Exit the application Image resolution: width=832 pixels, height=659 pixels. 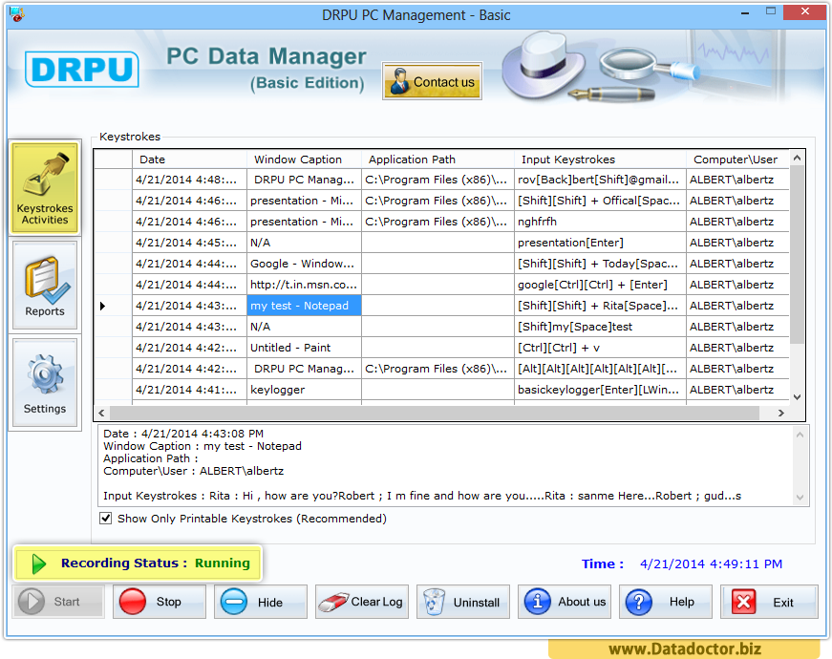point(769,602)
